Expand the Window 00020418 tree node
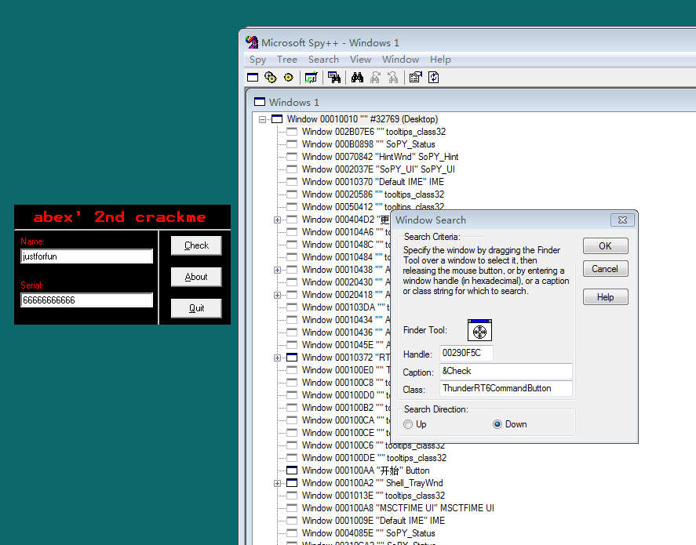Image resolution: width=696 pixels, height=545 pixels. [x=278, y=295]
